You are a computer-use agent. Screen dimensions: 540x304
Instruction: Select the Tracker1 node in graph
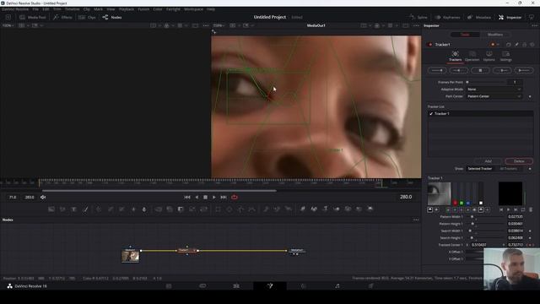click(187, 251)
